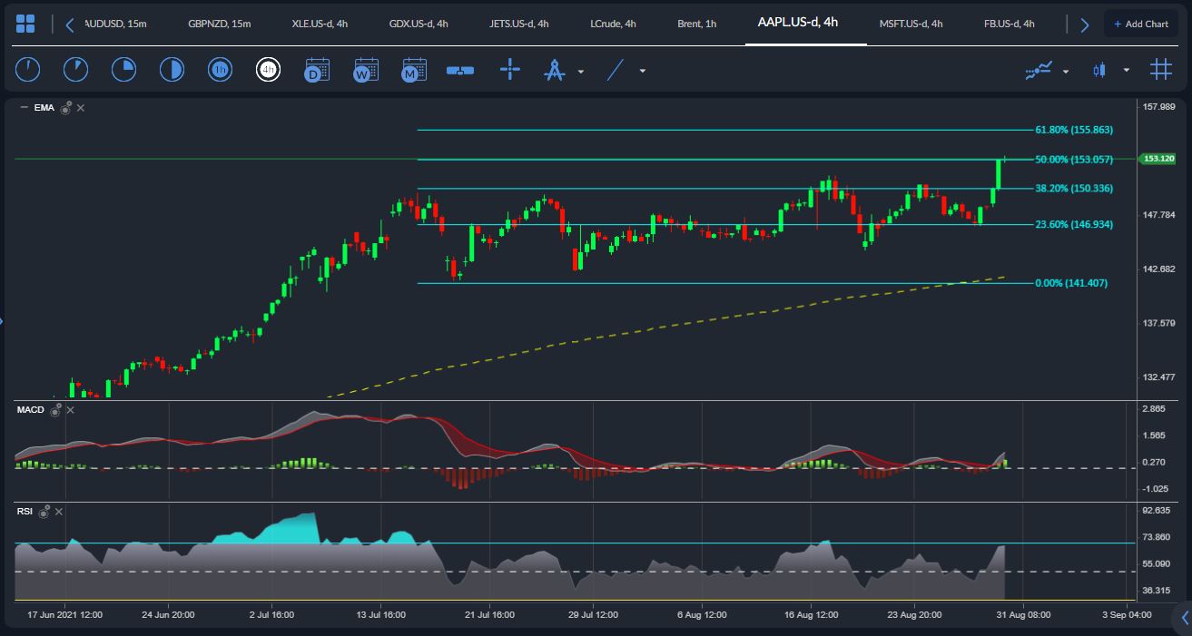The width and height of the screenshot is (1192, 636).
Task: Open the LCrude, 4h chart tab
Action: point(613,24)
